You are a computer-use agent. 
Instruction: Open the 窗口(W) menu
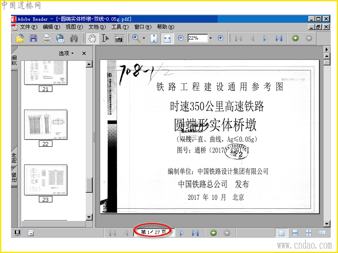(143, 27)
